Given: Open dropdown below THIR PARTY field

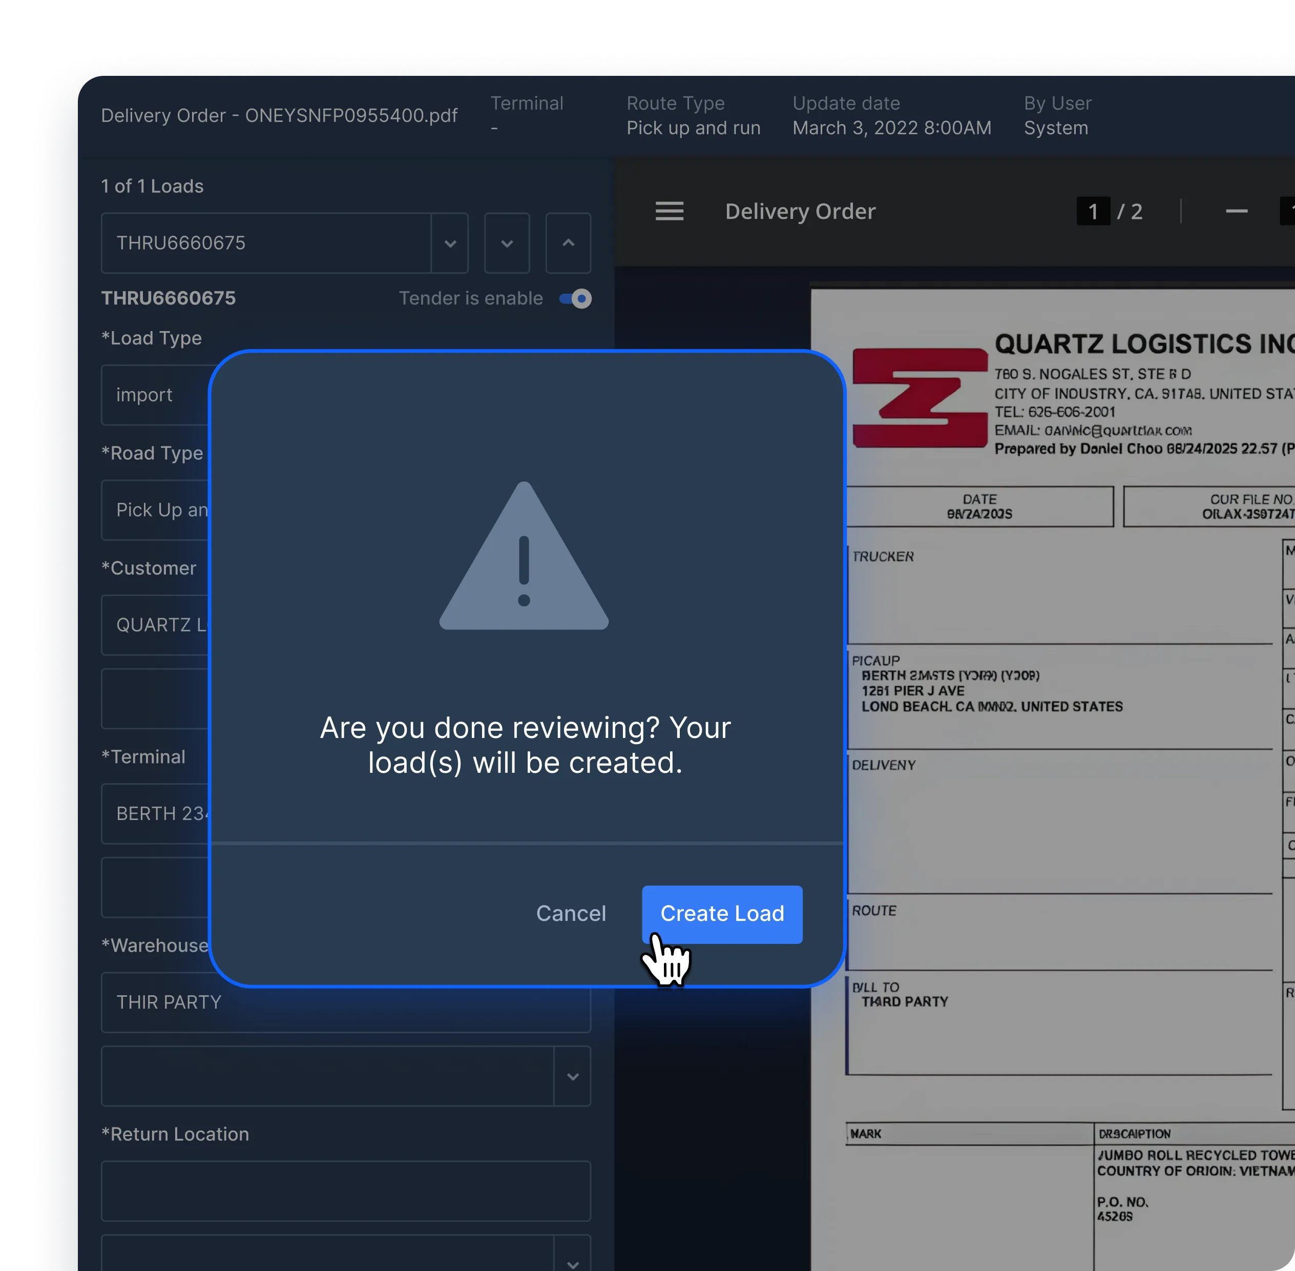Looking at the screenshot, I should (572, 1077).
